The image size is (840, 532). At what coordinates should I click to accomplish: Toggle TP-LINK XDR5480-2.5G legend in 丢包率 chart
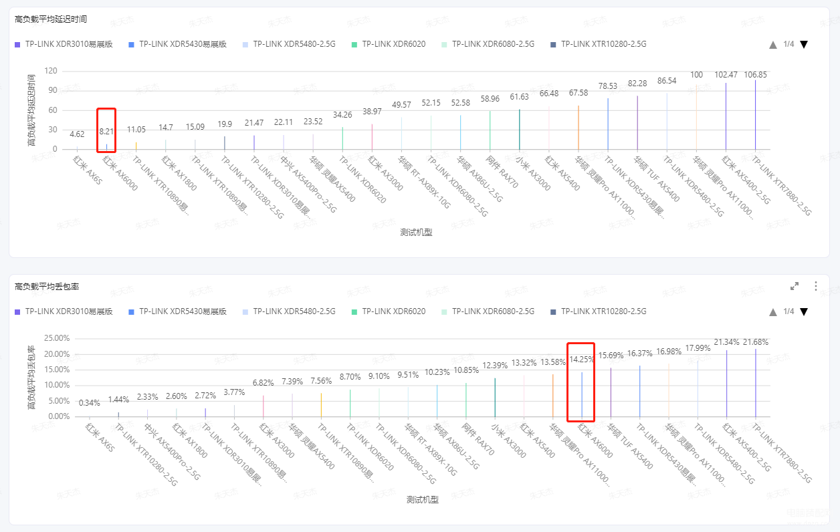click(x=289, y=311)
